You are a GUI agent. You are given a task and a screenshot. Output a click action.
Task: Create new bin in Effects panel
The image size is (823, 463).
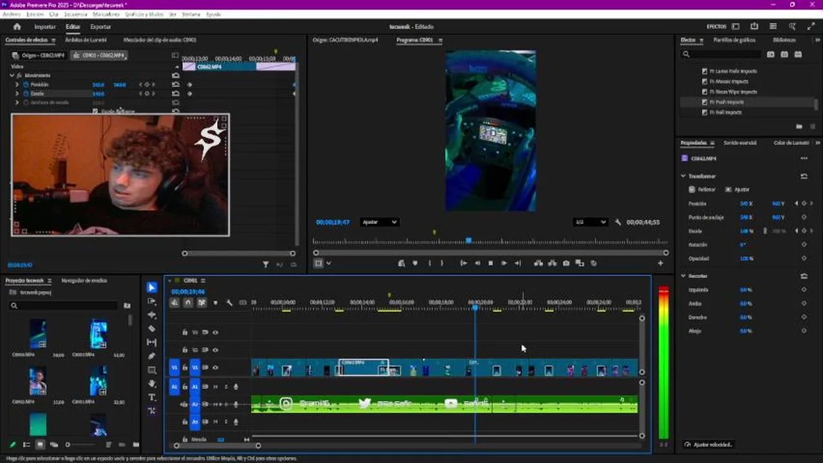pos(799,127)
